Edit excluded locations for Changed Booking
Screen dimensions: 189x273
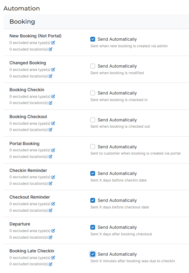[x=51, y=76]
